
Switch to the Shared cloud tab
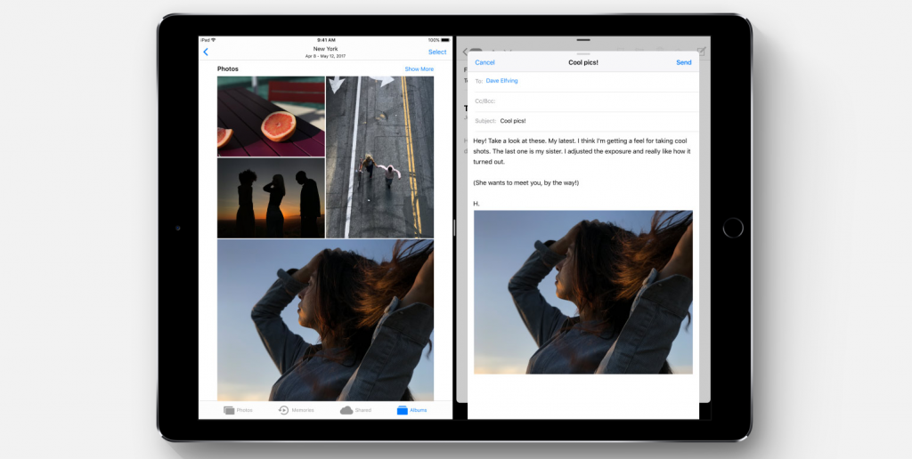[346, 410]
